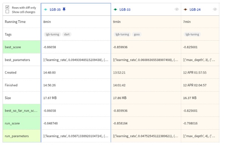This screenshot has height=147, width=228.
Task: Click best_parameters cell with learning_rate 0.0600636…
Action: click(x=146, y=60)
